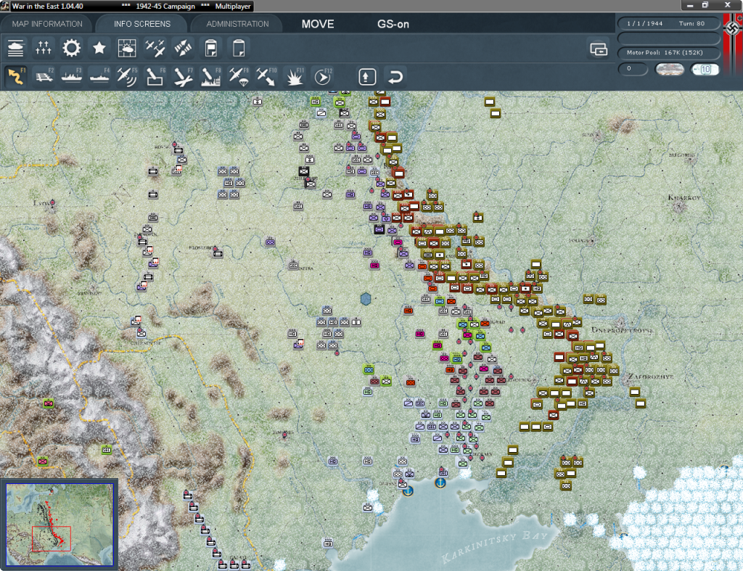Click the Dnepropetrovsk city label

(x=622, y=330)
